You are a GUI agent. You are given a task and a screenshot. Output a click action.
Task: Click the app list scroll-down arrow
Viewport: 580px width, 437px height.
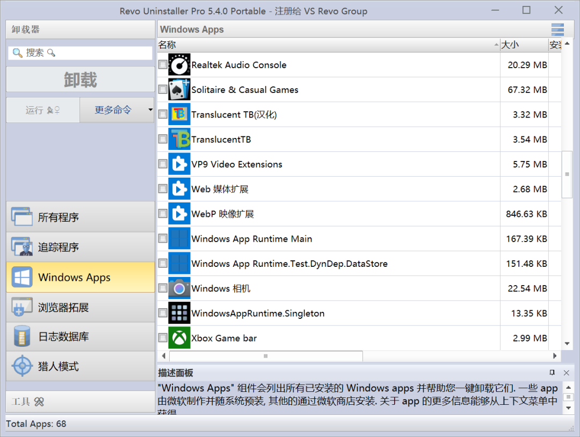coord(567,344)
